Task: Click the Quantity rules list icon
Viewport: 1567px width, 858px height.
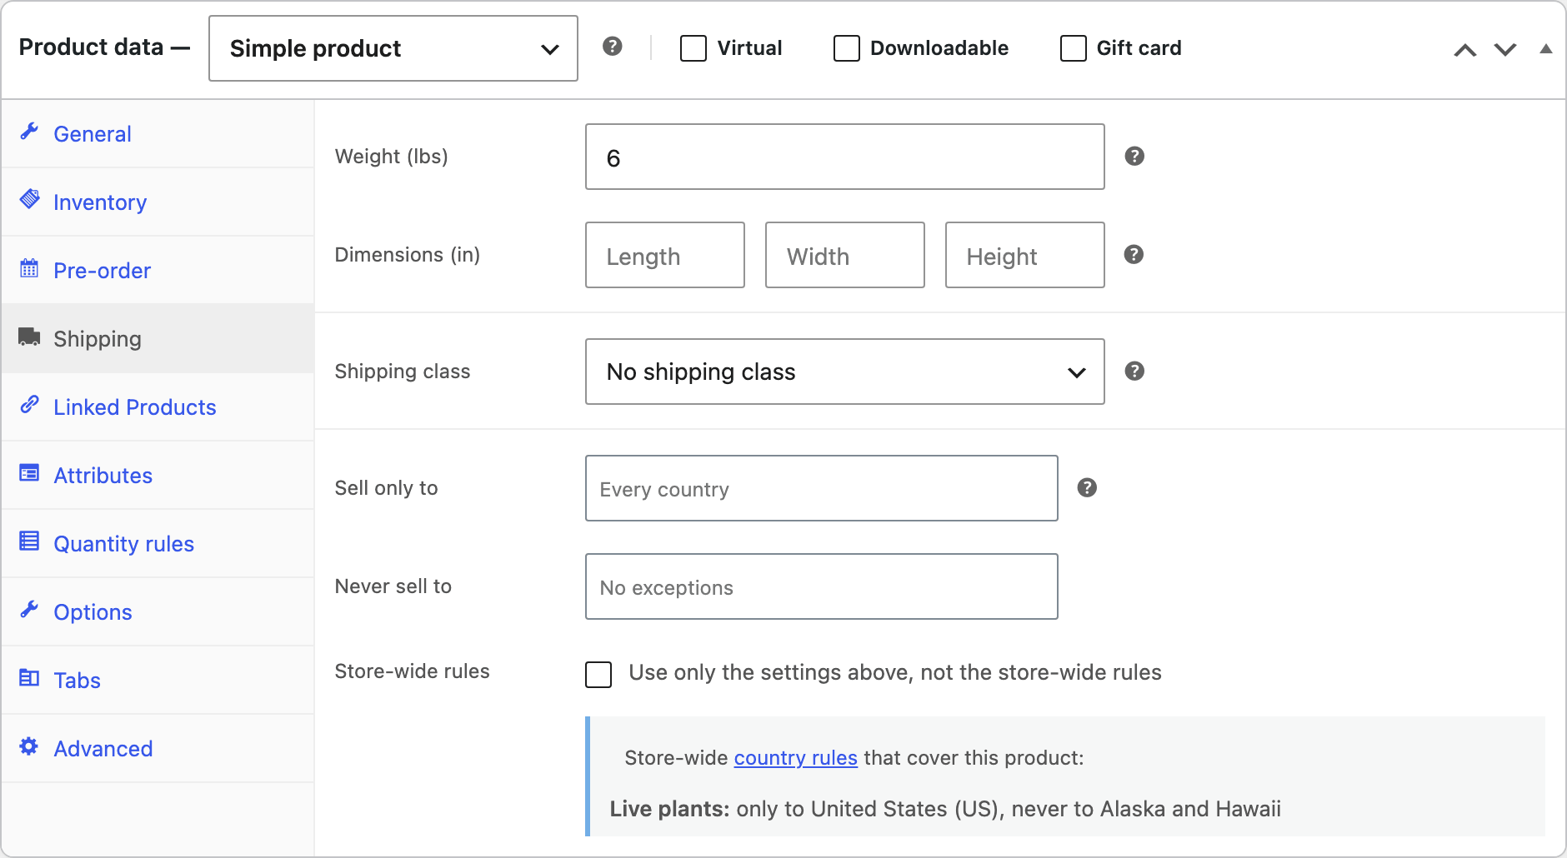Action: [x=30, y=541]
